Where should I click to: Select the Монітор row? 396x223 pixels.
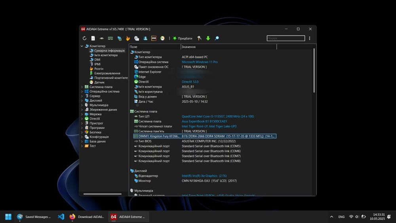click(x=205, y=181)
